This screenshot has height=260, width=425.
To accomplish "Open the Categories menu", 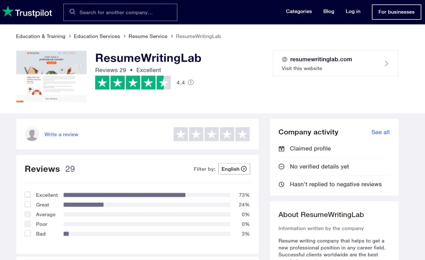I will point(299,11).
